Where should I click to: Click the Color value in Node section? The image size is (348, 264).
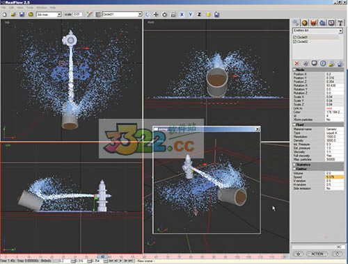[x=334, y=112]
